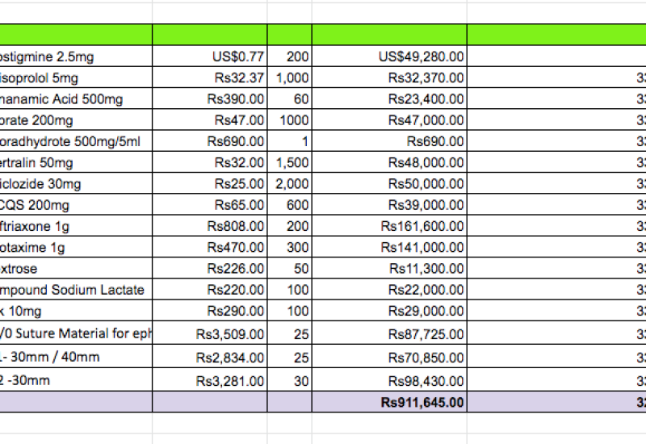This screenshot has height=444, width=646.
Task: Click the quantity cell showing 300
Action: [290, 248]
